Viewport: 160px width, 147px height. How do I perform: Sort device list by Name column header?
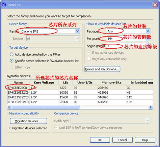[x=18, y=83]
